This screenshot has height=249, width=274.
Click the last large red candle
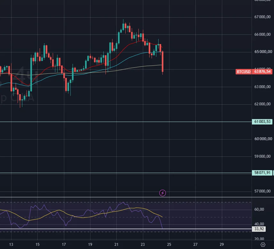point(163,61)
